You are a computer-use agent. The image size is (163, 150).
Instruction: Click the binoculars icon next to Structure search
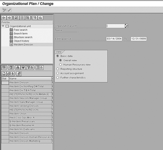[11, 37]
